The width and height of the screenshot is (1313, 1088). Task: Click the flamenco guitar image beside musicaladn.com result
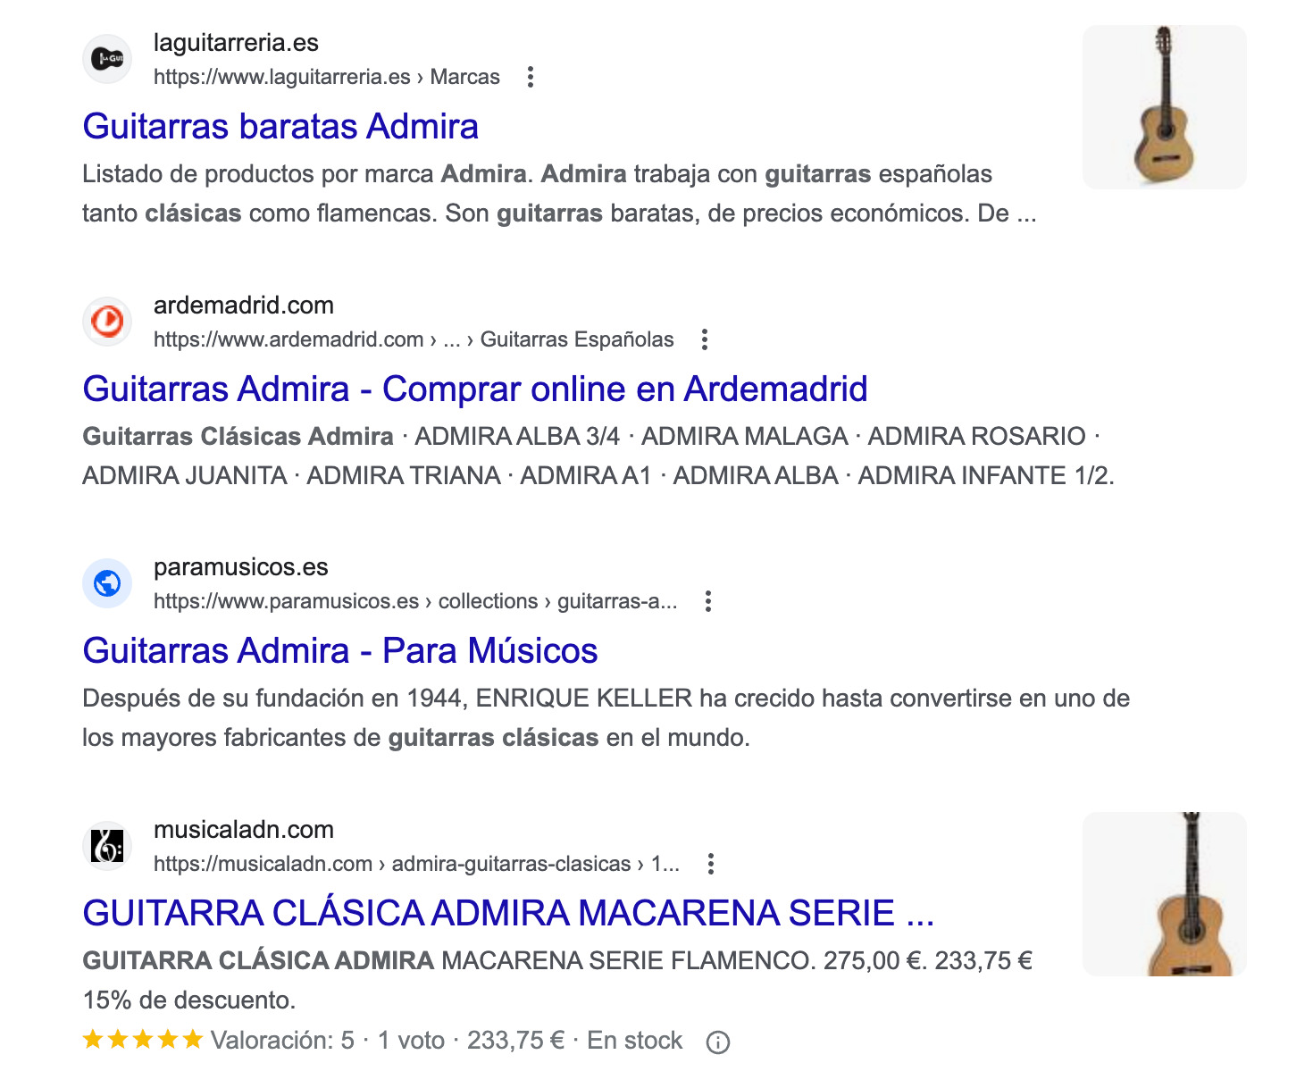coord(1164,893)
